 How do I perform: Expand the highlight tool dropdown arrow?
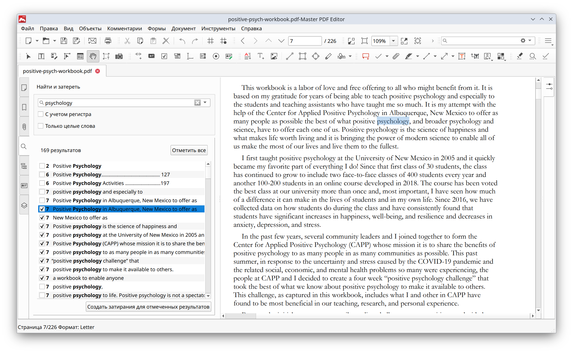pyautogui.click(x=418, y=56)
